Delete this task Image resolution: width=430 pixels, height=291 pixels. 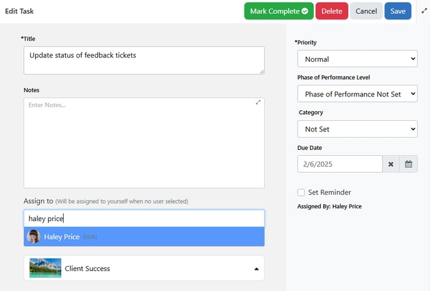pos(331,11)
